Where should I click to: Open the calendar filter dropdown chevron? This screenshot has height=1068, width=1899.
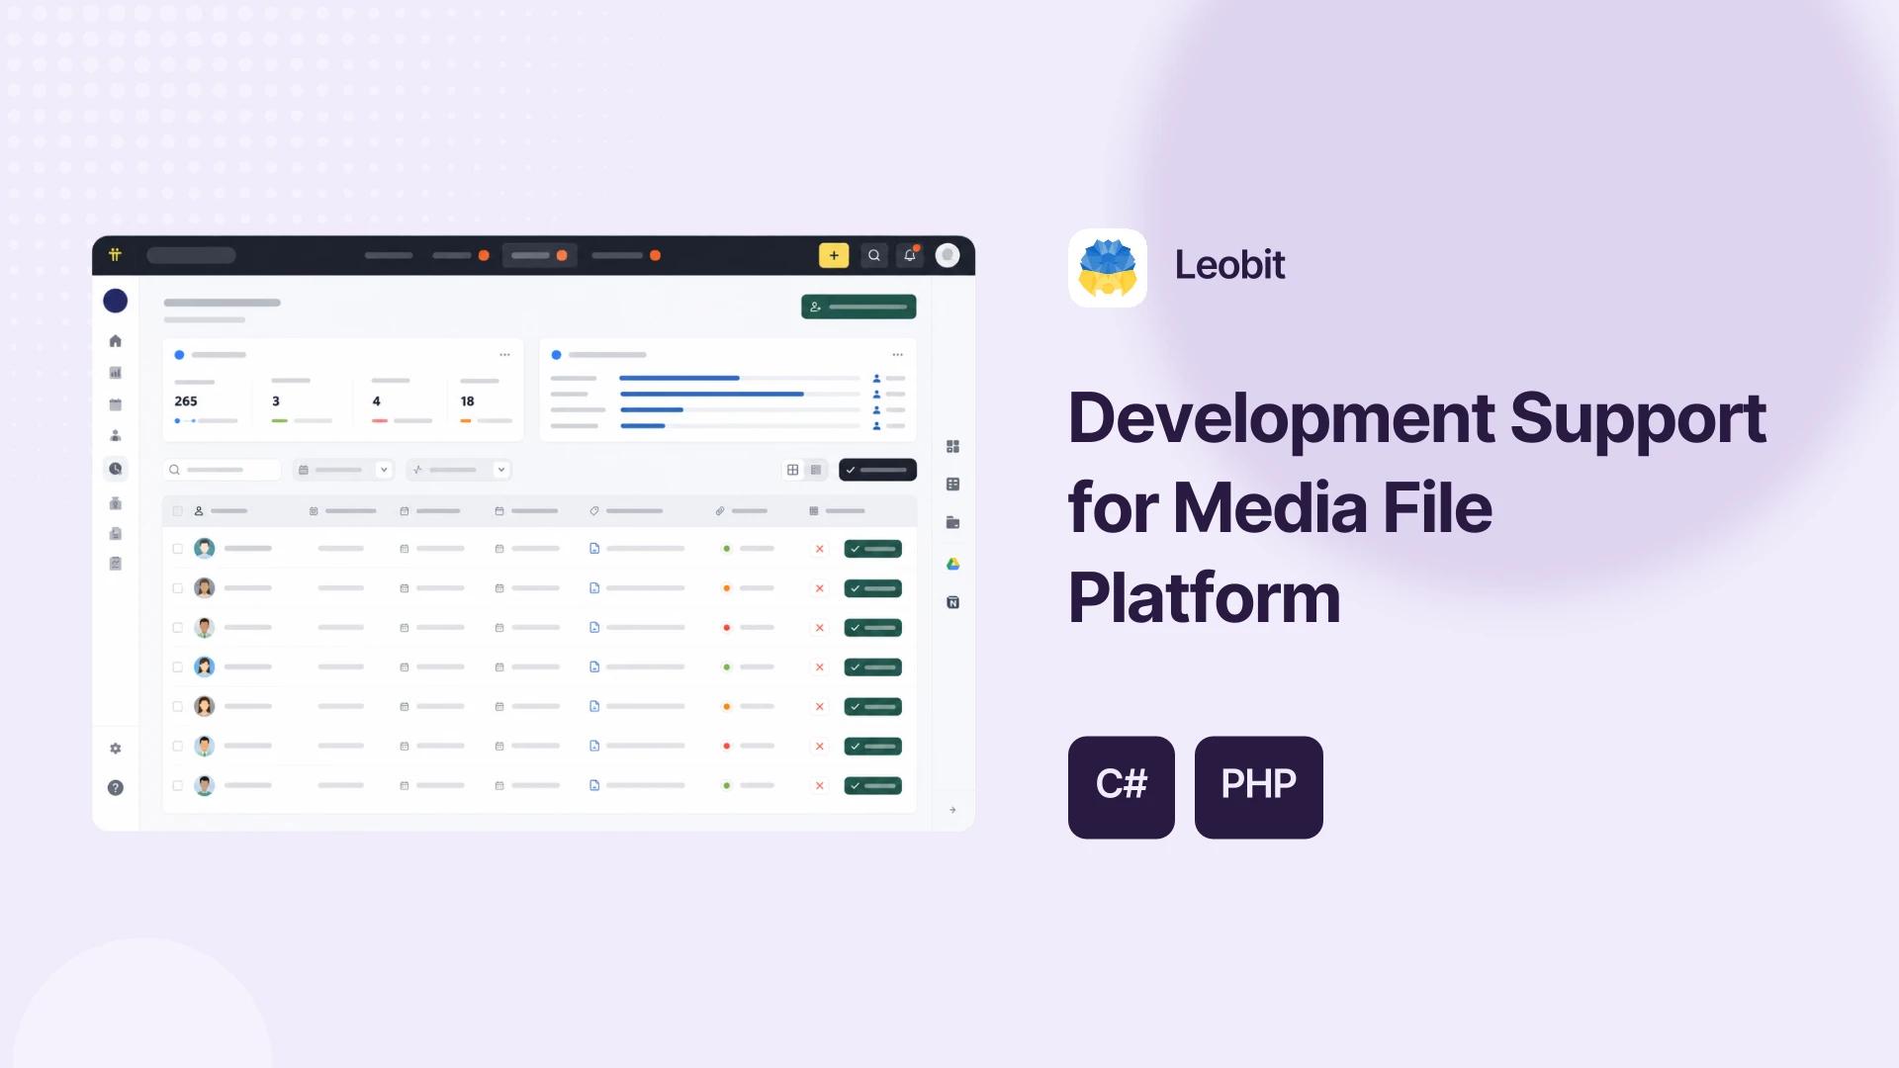(384, 470)
